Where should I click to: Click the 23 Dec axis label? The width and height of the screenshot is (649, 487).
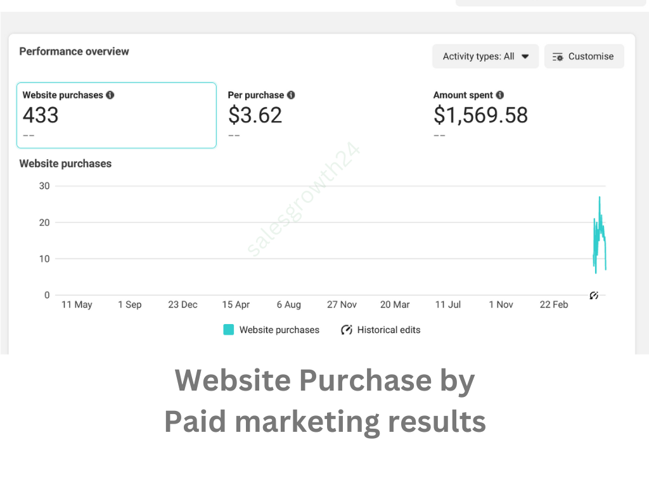(x=183, y=304)
